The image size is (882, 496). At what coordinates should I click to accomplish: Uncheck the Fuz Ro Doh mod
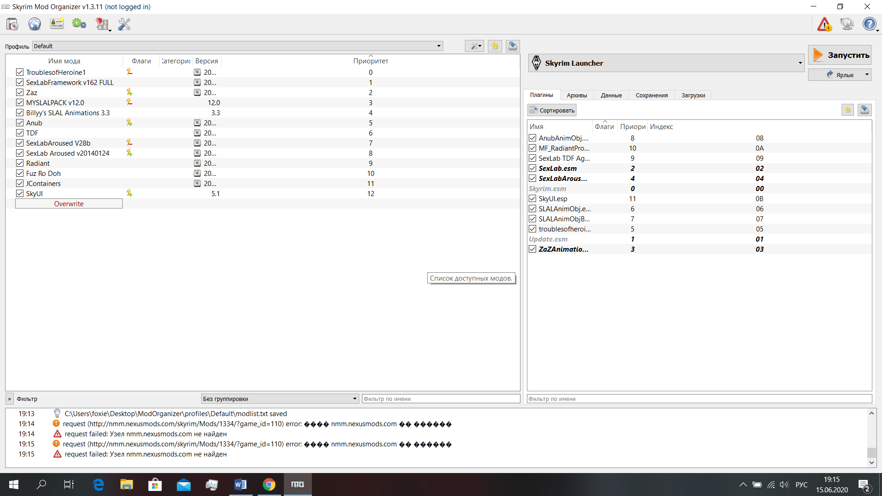[20, 173]
